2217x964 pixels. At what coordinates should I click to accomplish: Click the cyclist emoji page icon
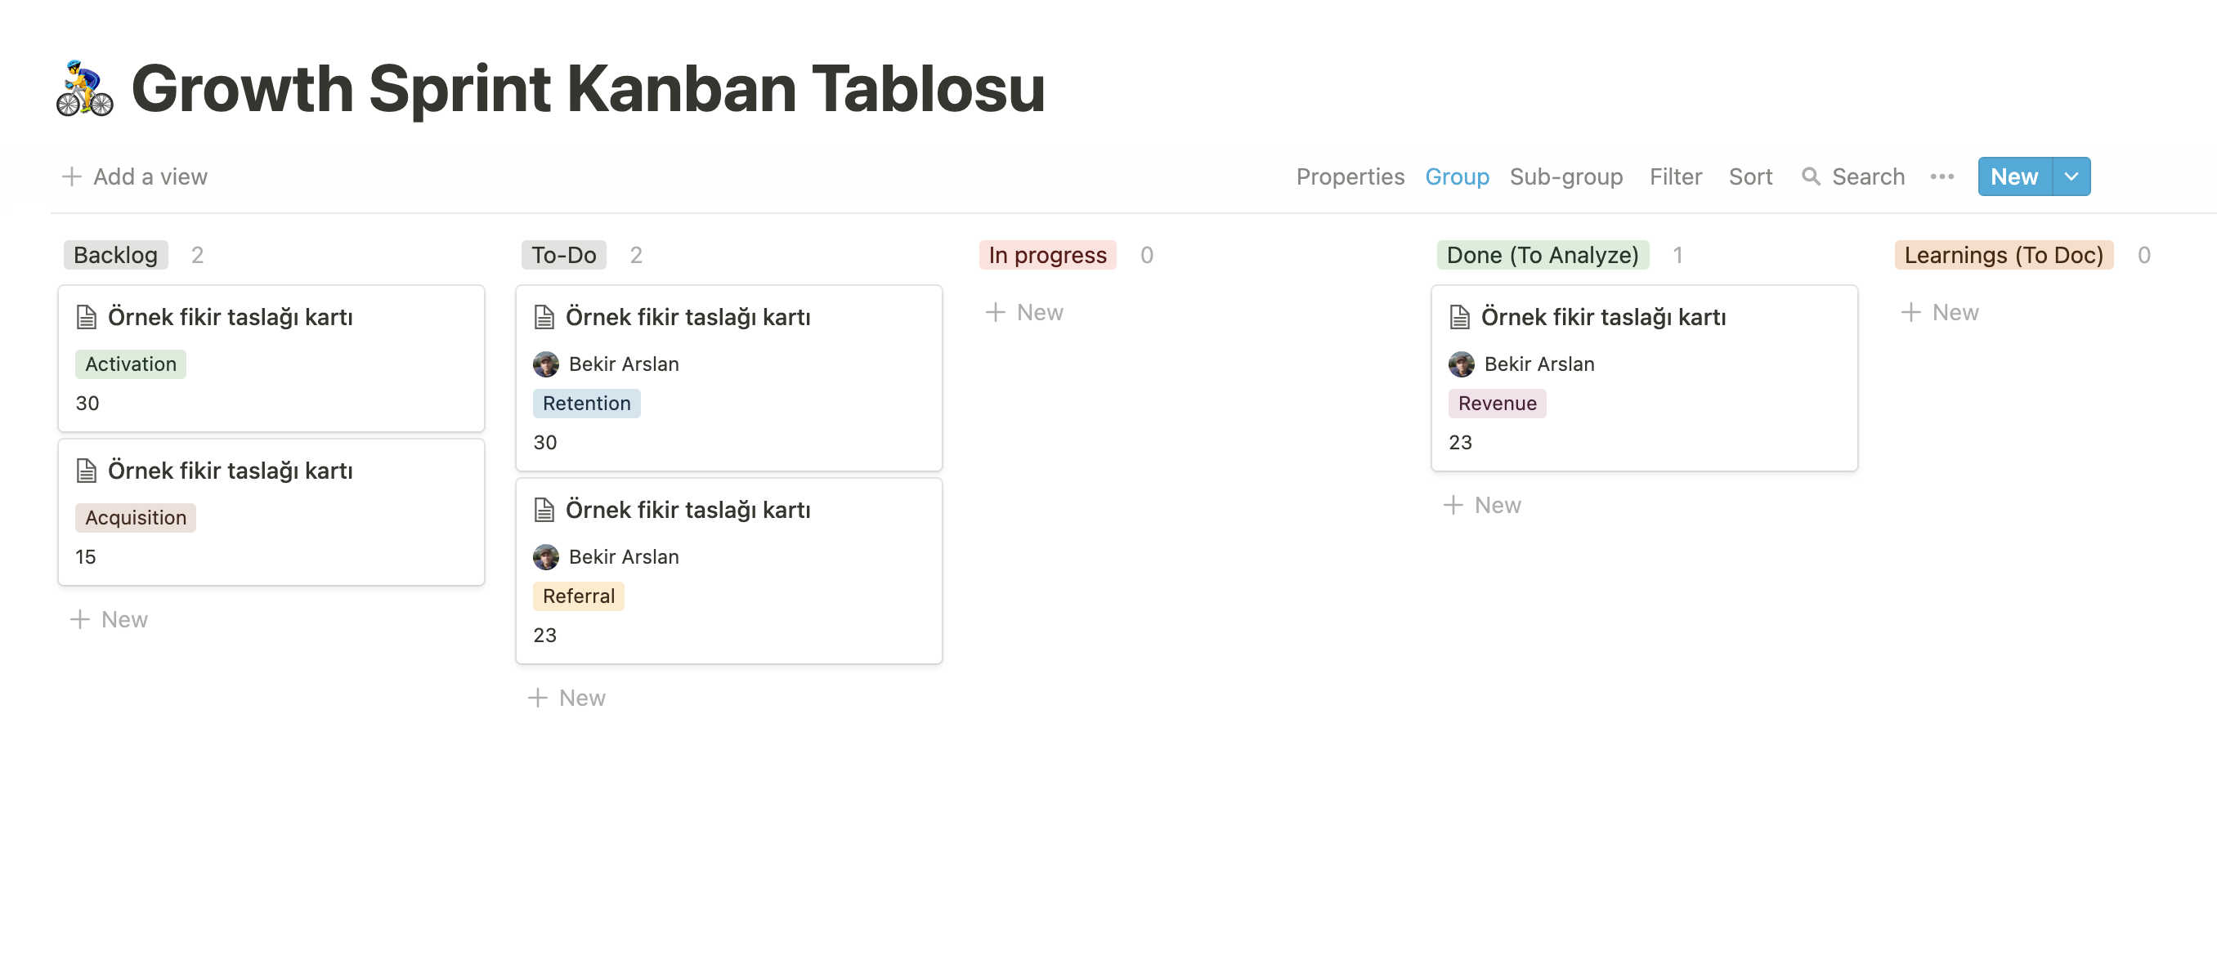point(84,88)
